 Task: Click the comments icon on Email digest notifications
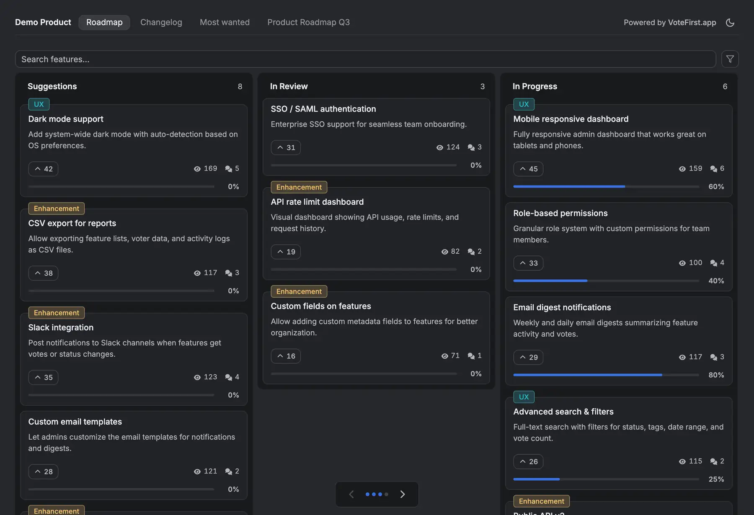coord(714,357)
